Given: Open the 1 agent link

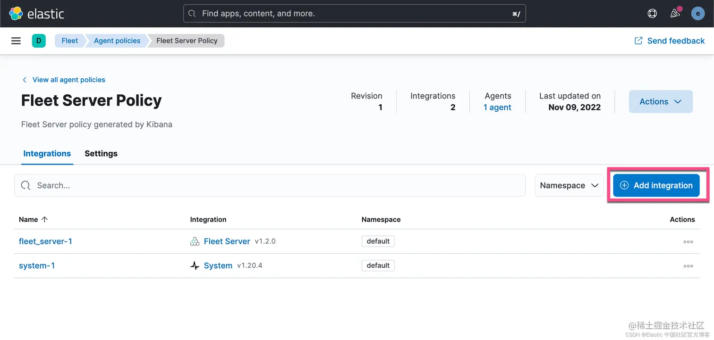Looking at the screenshot, I should coord(497,107).
